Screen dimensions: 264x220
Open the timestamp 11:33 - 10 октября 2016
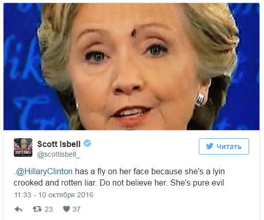(x=54, y=195)
